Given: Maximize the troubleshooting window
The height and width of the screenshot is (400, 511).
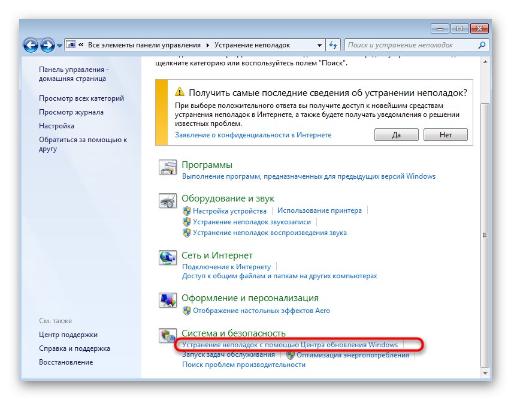Looking at the screenshot, I should pyautogui.click(x=459, y=29).
